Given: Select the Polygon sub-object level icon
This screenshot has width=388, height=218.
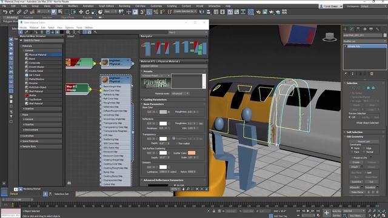Looking at the screenshot, I should click(x=369, y=88).
